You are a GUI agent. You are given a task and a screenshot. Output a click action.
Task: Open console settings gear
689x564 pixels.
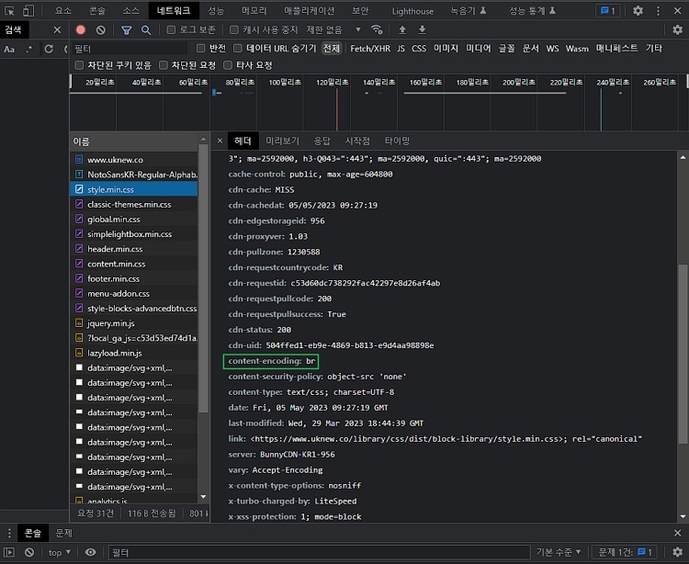(678, 552)
